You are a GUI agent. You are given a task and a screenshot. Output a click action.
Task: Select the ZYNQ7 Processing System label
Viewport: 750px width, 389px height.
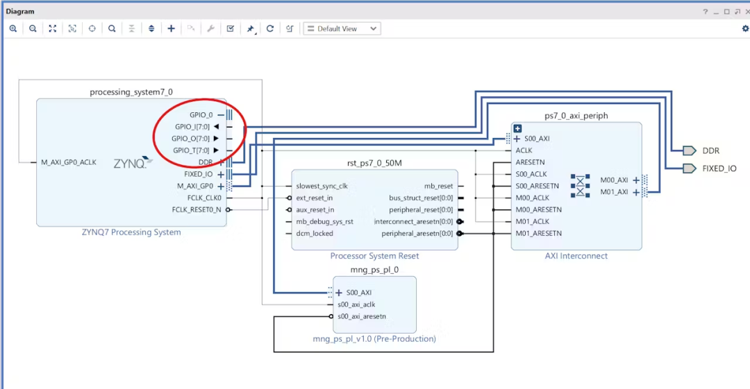[x=131, y=232]
